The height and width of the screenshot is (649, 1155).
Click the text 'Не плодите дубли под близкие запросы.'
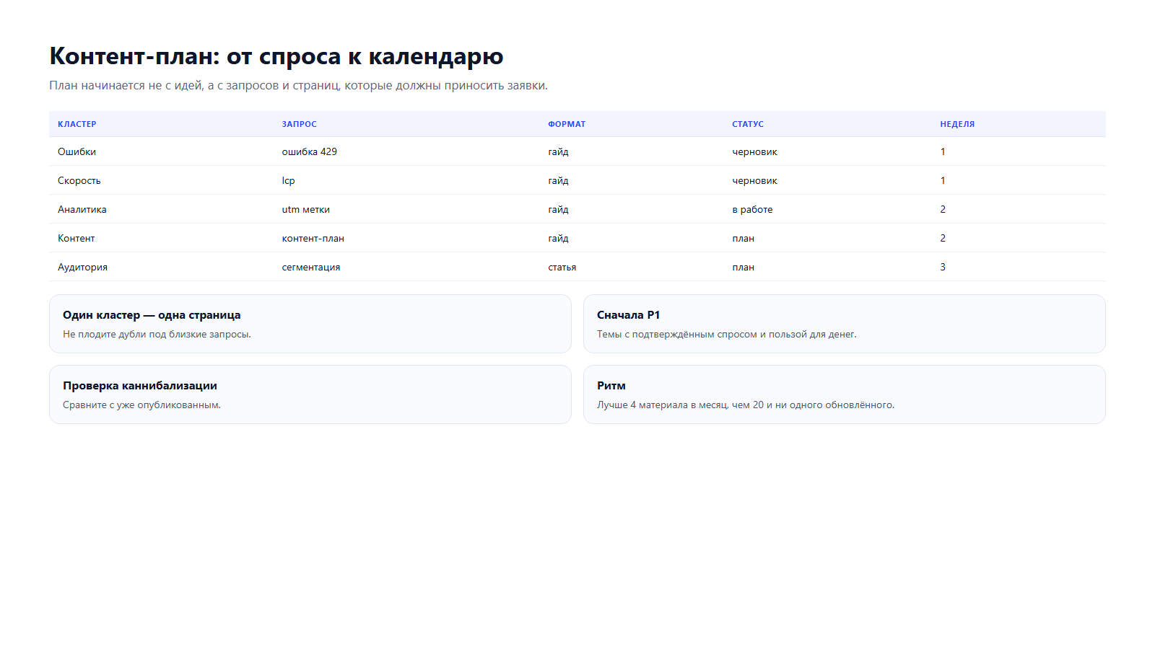click(157, 334)
